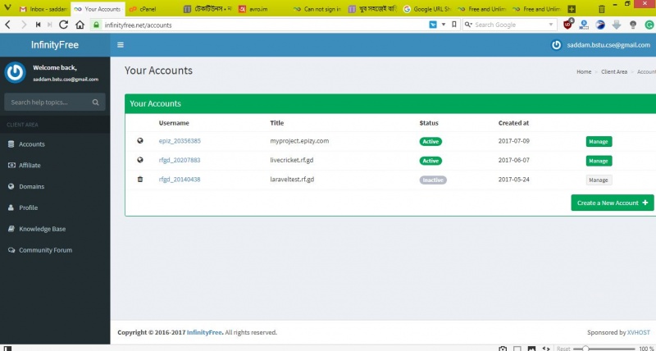Open saddam.bstu.cse@gmail.com user menu in header
The width and height of the screenshot is (656, 351).
click(x=601, y=45)
